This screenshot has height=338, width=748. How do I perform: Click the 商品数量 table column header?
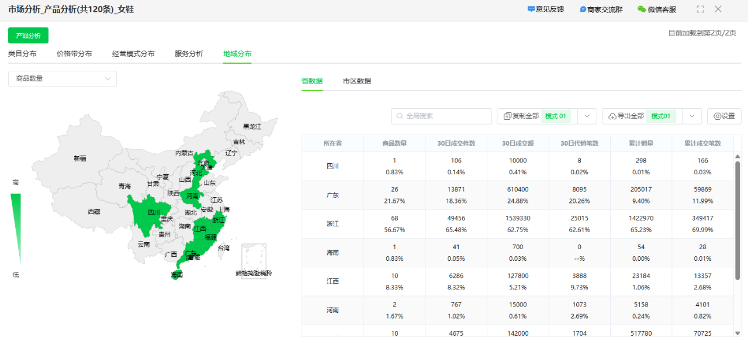(x=394, y=143)
